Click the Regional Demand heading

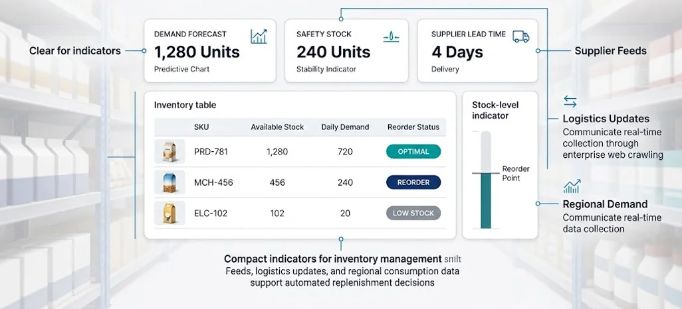pyautogui.click(x=605, y=204)
